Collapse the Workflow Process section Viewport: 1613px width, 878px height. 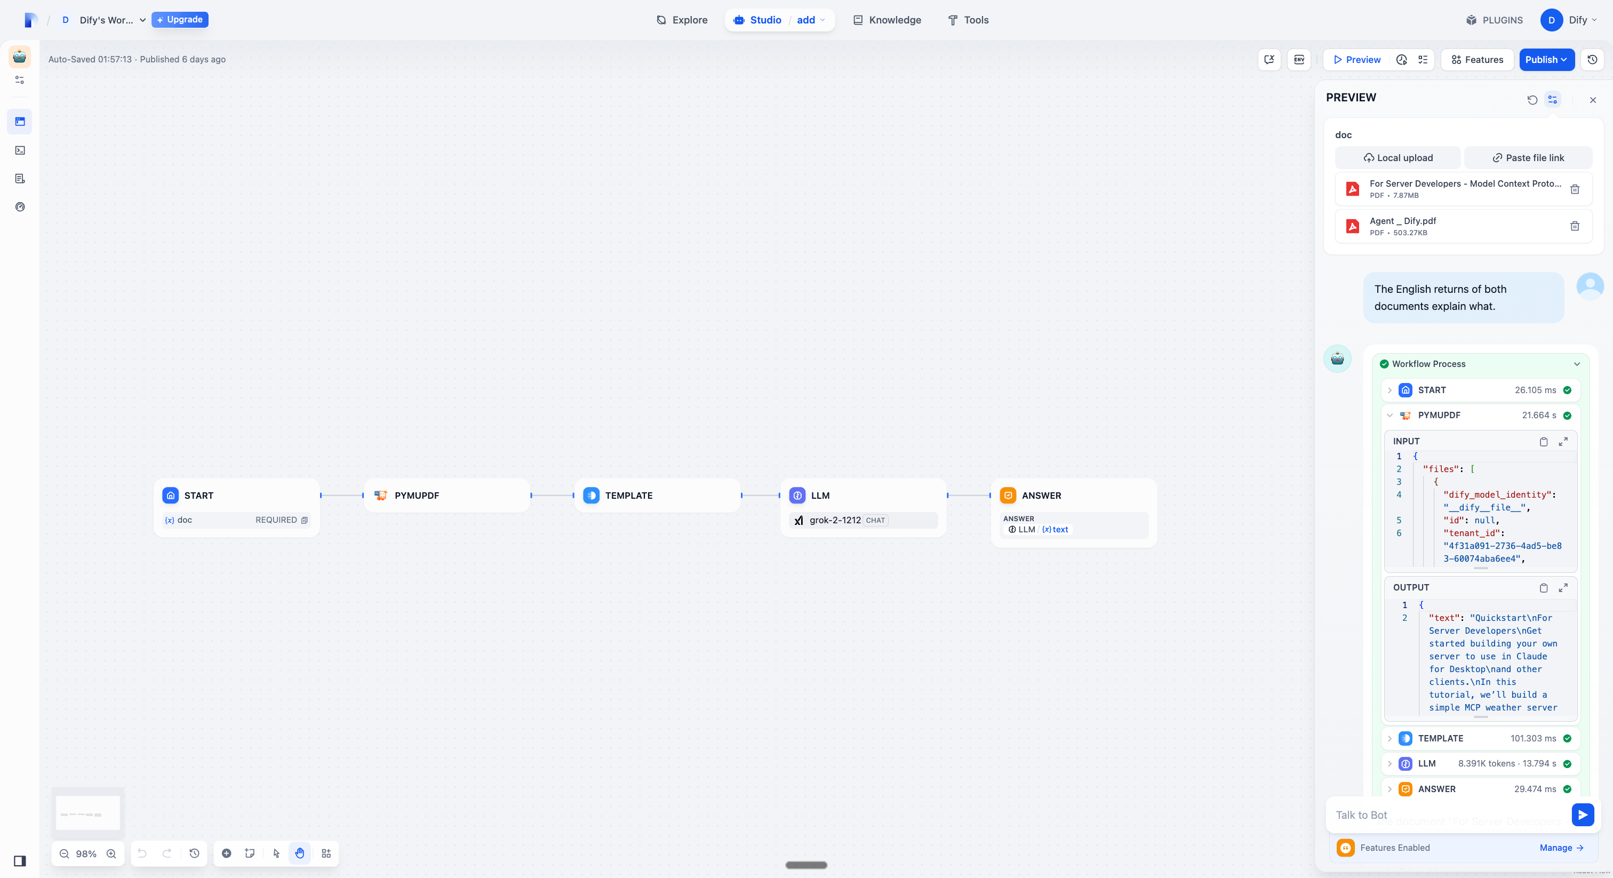pyautogui.click(x=1577, y=364)
